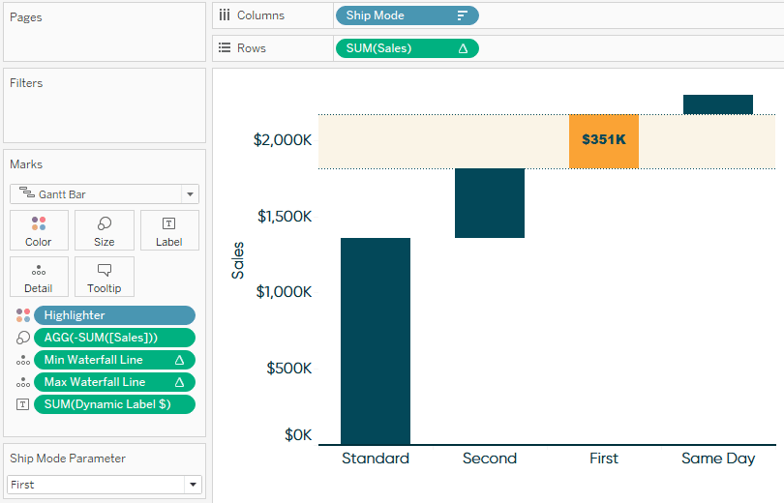Screen dimensions: 784x503
Task: Click the Standard ship mode bar
Action: pyautogui.click(x=376, y=341)
